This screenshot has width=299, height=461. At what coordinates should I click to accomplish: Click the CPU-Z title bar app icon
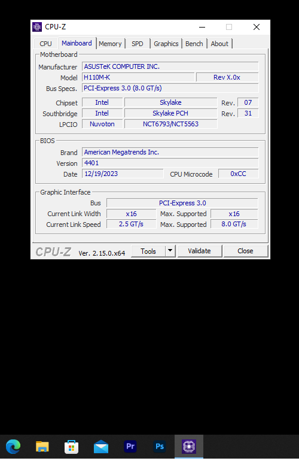click(x=37, y=27)
